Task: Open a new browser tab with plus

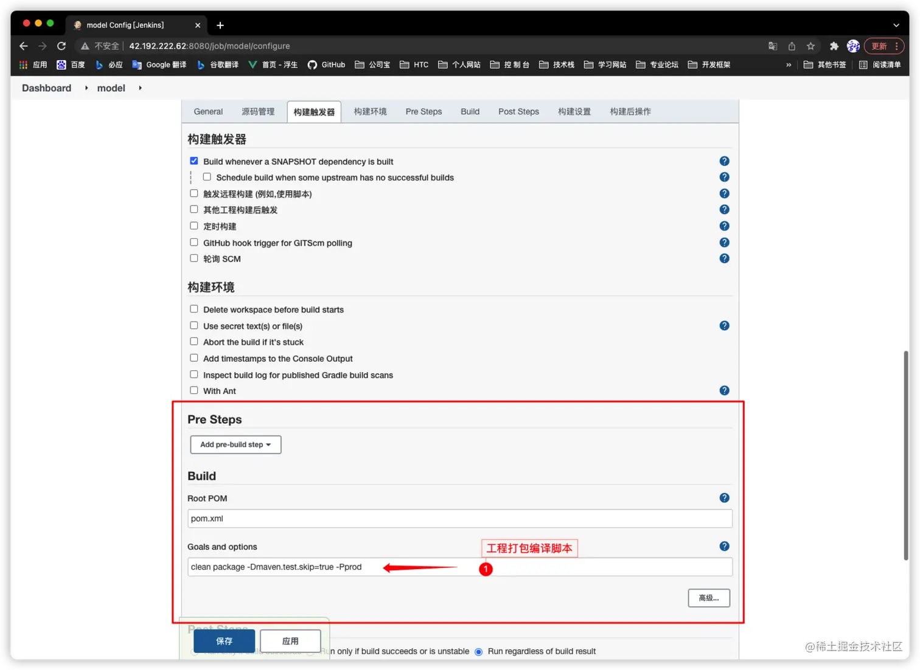Action: 220,25
